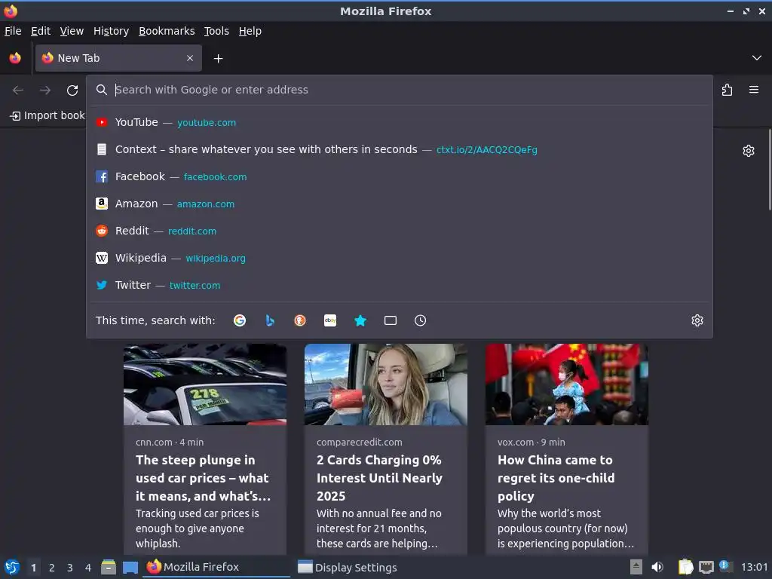The image size is (772, 579).
Task: Open the History menu
Action: coord(112,31)
